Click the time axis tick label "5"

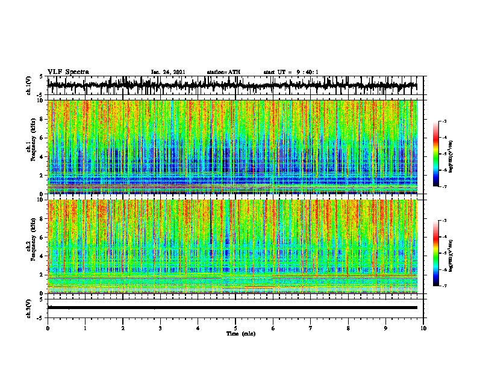click(235, 328)
